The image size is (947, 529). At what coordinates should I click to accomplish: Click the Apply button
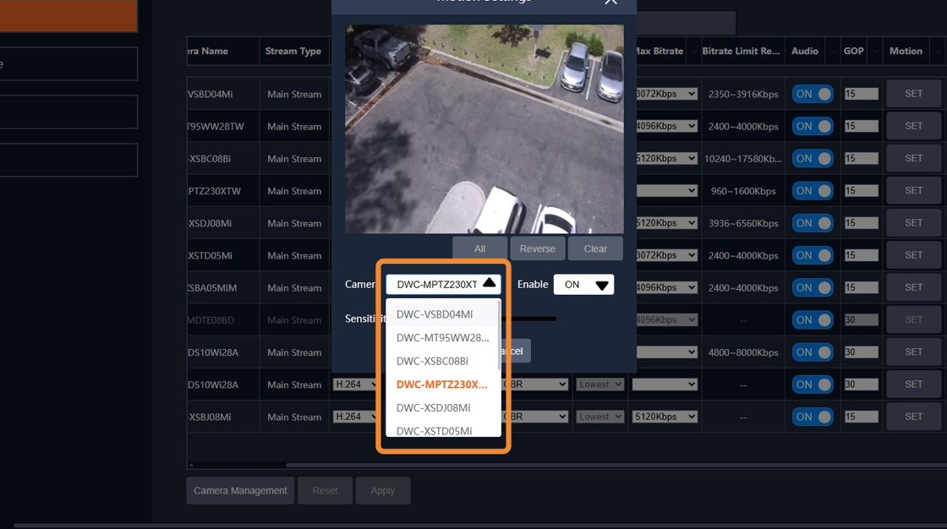click(382, 490)
